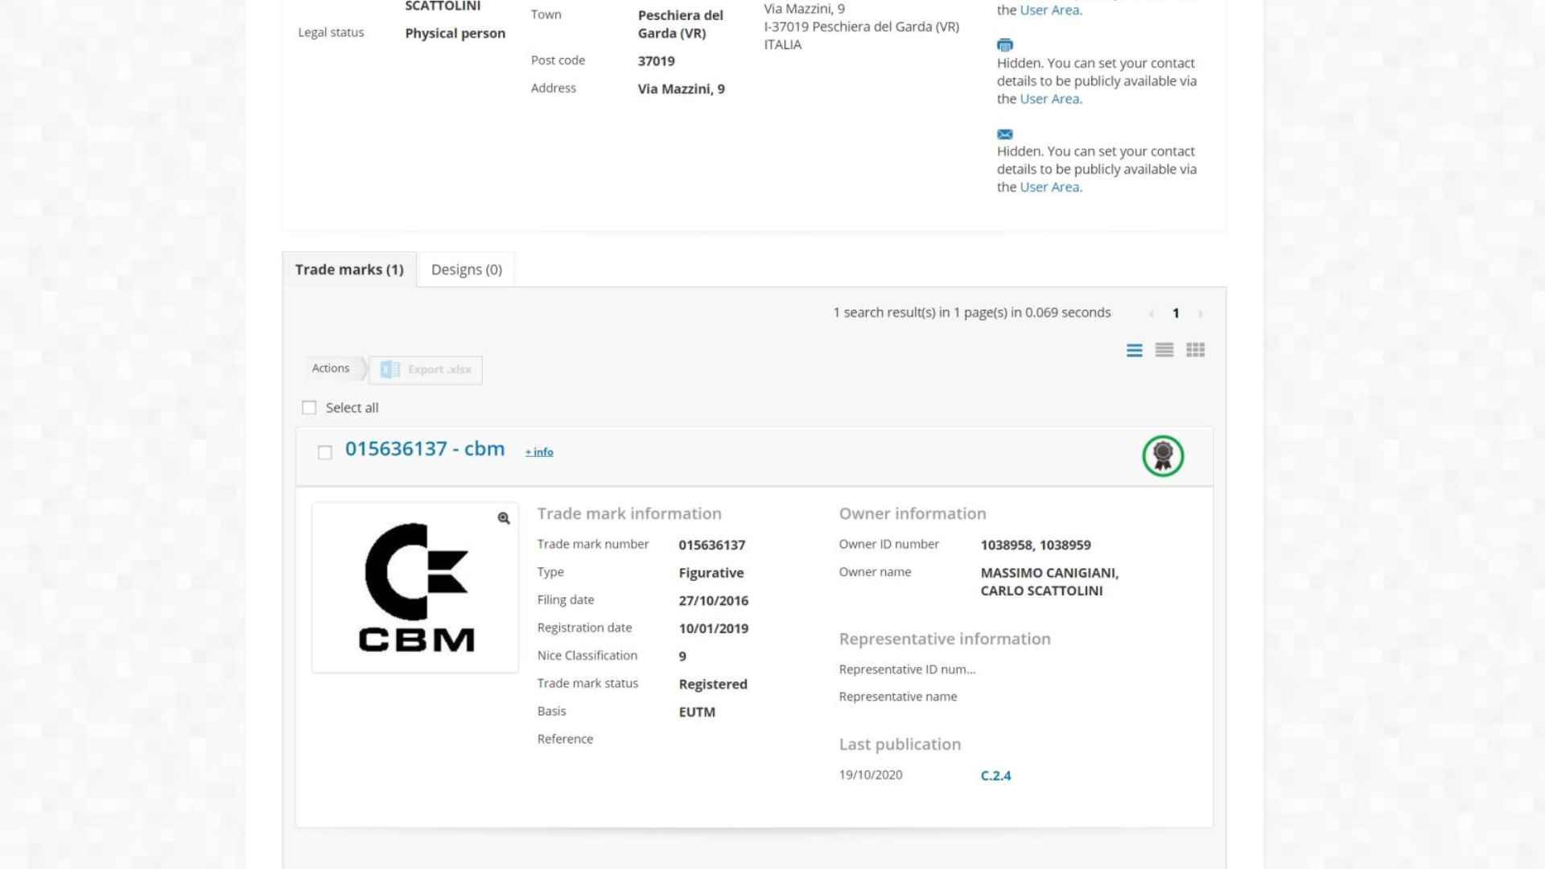Tick the Select all checkbox
The height and width of the screenshot is (869, 1545).
309,408
